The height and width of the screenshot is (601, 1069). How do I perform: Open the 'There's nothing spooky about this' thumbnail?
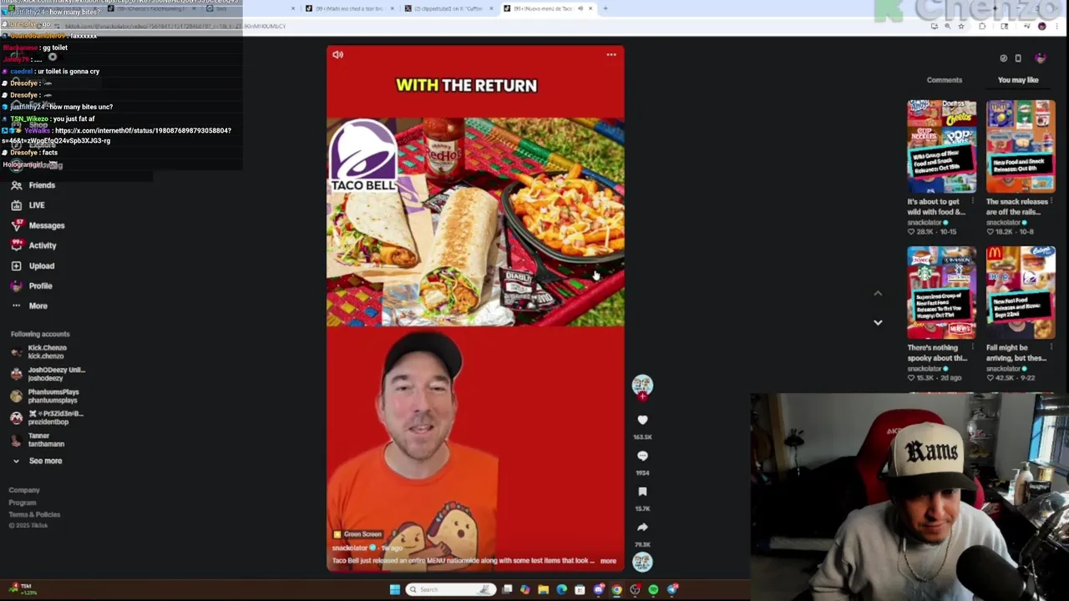pos(941,292)
